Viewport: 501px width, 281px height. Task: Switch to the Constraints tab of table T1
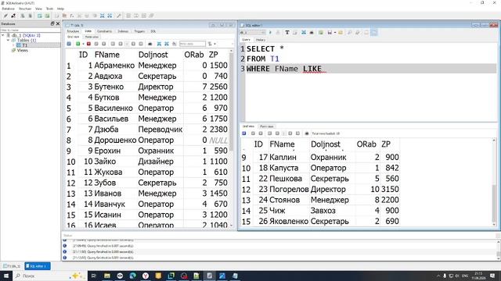point(104,31)
